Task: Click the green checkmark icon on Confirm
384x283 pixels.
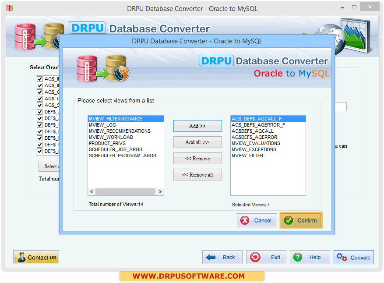Action: [x=289, y=220]
